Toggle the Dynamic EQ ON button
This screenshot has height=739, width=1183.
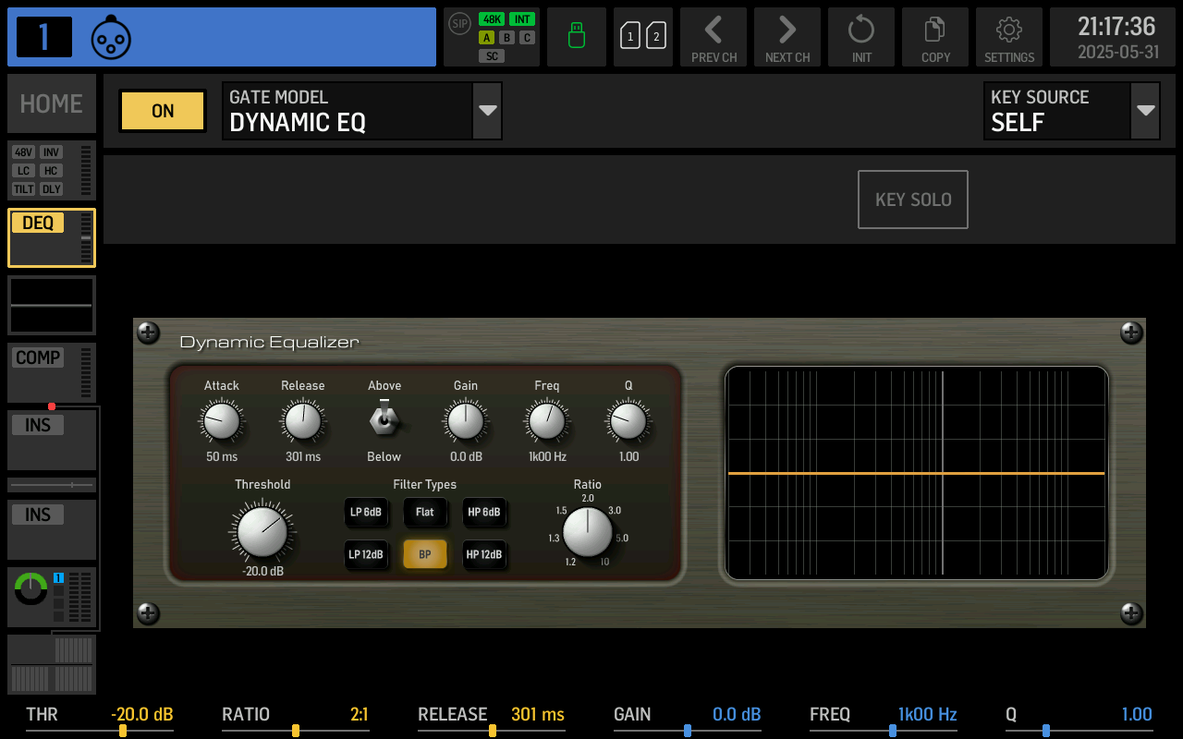tap(162, 110)
